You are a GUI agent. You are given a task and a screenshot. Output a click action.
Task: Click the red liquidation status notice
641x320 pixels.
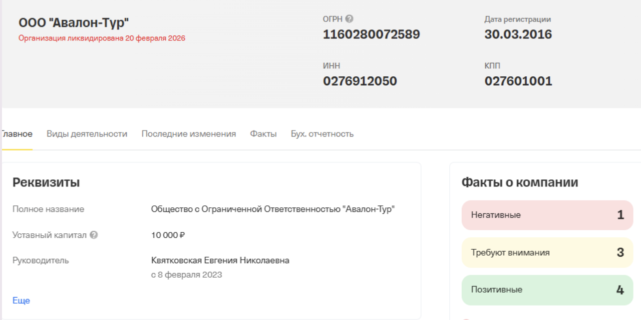click(102, 38)
